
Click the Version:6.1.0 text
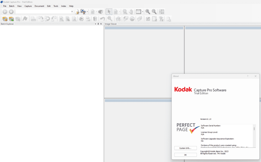[206, 119]
